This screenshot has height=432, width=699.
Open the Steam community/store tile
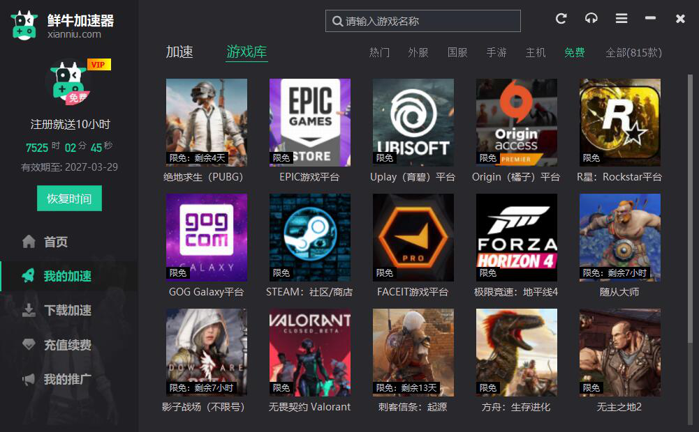[309, 238]
